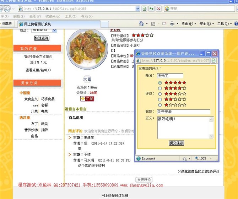Open the 浏览该商品的全部2条评论 link
238x199 pixels.
[199, 171]
